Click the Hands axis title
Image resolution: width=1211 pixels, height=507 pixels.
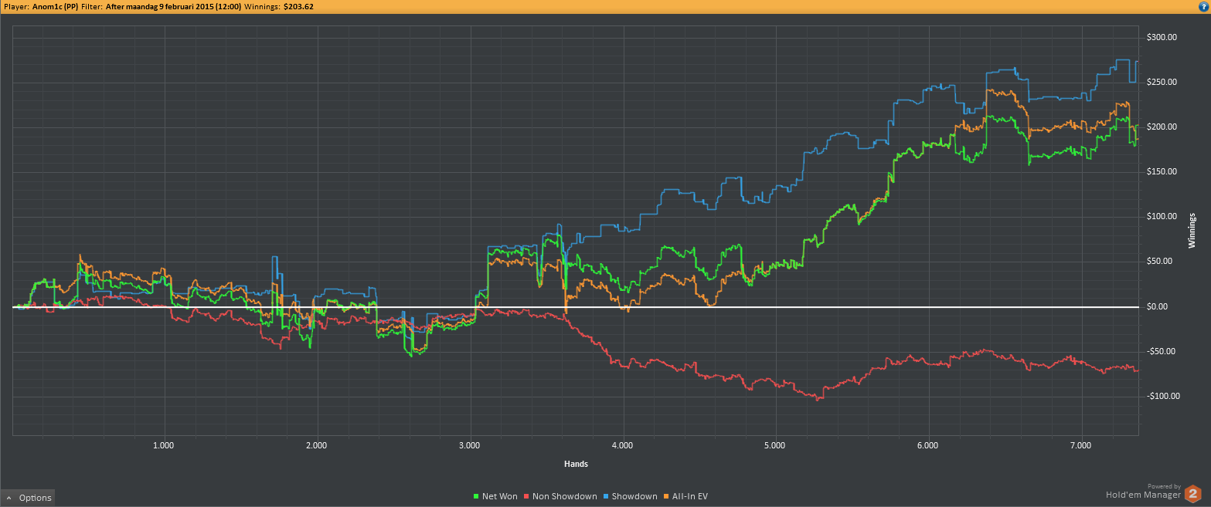coord(576,464)
